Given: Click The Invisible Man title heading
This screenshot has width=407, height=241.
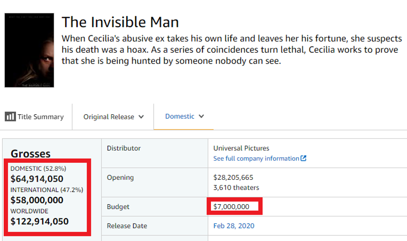Looking at the screenshot, I should click(120, 22).
